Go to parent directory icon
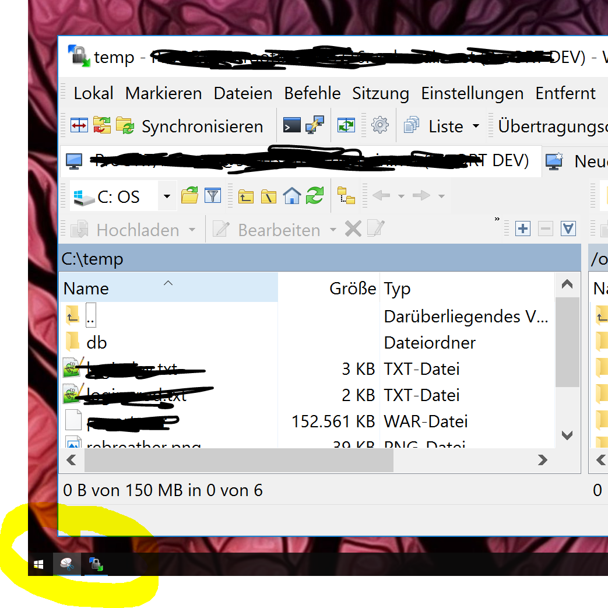Viewport: 608px width, 608px height. [246, 196]
